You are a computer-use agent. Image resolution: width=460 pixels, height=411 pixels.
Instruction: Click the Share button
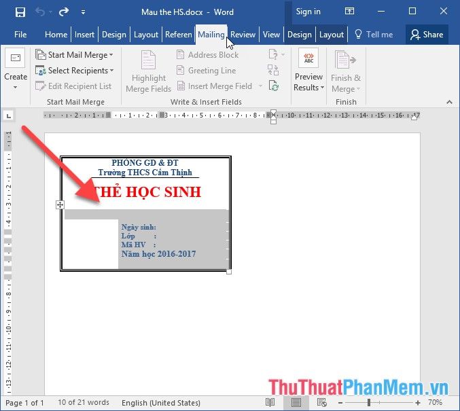click(427, 35)
